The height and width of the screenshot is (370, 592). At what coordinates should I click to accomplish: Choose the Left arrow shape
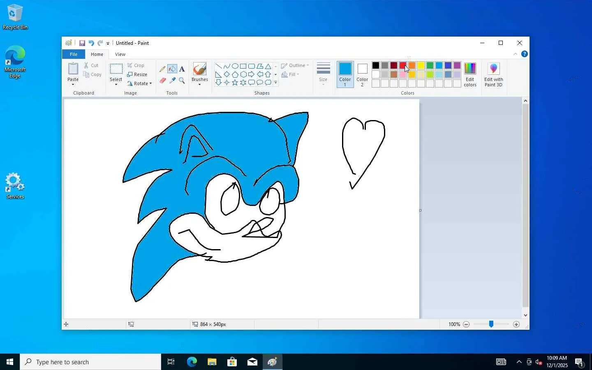(259, 74)
